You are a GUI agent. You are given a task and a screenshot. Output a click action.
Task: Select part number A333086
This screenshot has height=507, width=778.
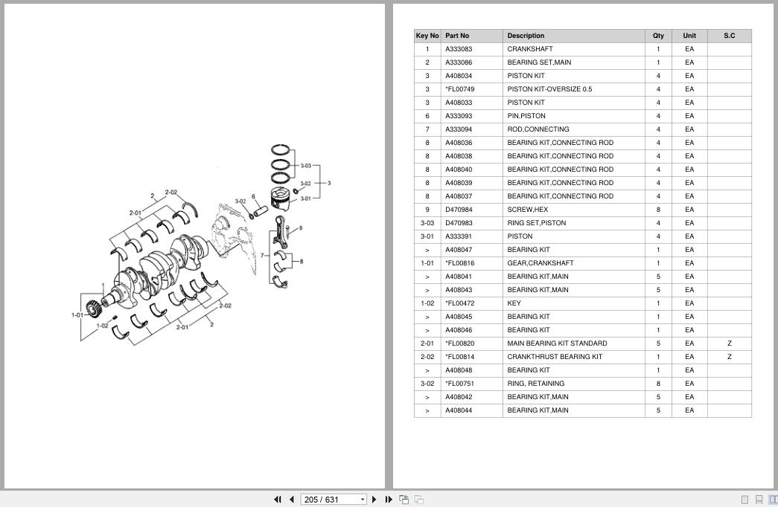pos(459,62)
